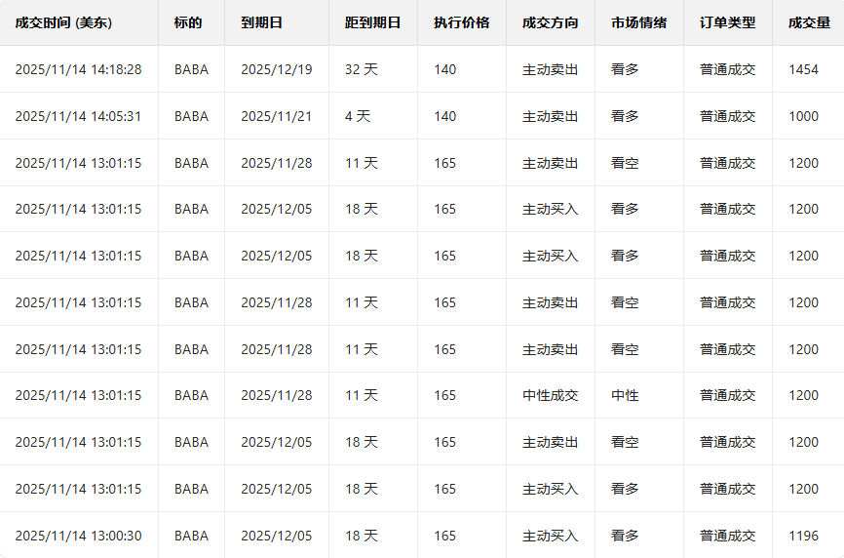Click 看多 in the 4 天 row
The image size is (844, 558).
click(x=625, y=116)
